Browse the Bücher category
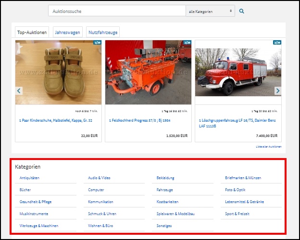The height and width of the screenshot is (240, 300). (x=25, y=190)
